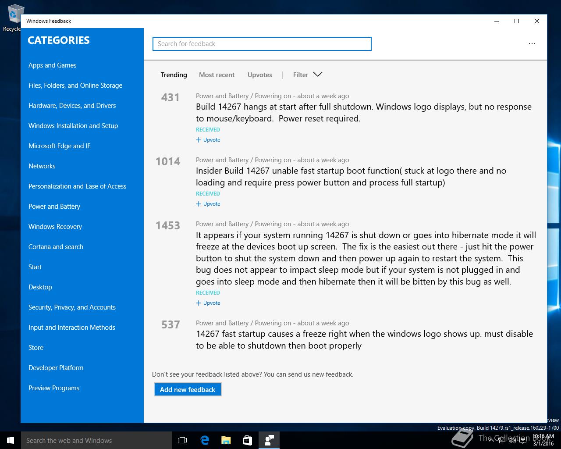
Task: Open Hardware, Devices, and Drivers category
Action: [x=72, y=106]
